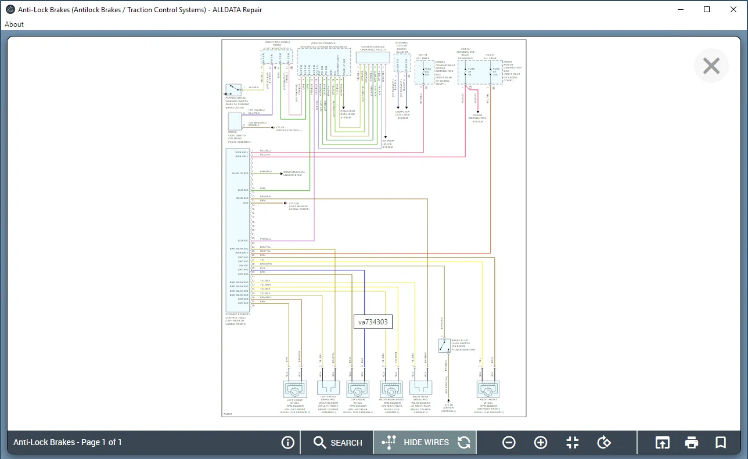The height and width of the screenshot is (459, 748).
Task: Open the diagram information icon
Action: click(x=287, y=443)
